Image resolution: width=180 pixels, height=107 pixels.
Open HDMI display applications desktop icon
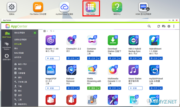click(143, 7)
